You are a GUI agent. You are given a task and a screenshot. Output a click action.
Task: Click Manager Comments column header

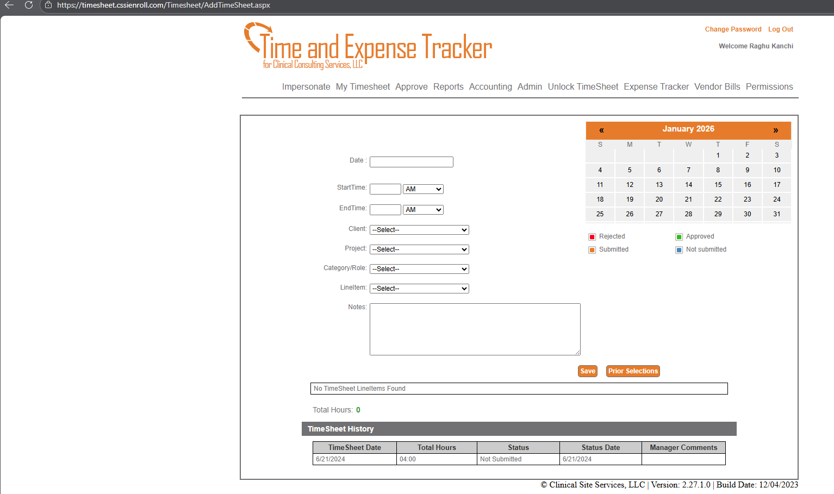[x=683, y=448]
